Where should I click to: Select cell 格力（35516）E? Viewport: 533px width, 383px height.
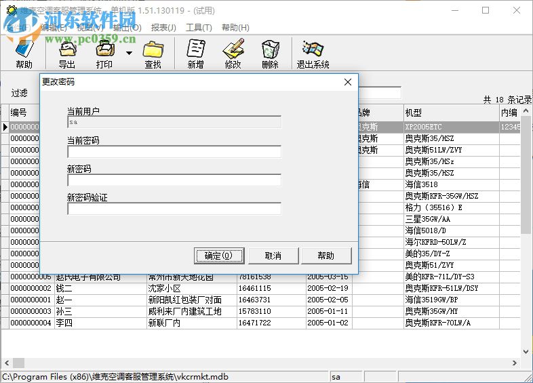(451, 207)
